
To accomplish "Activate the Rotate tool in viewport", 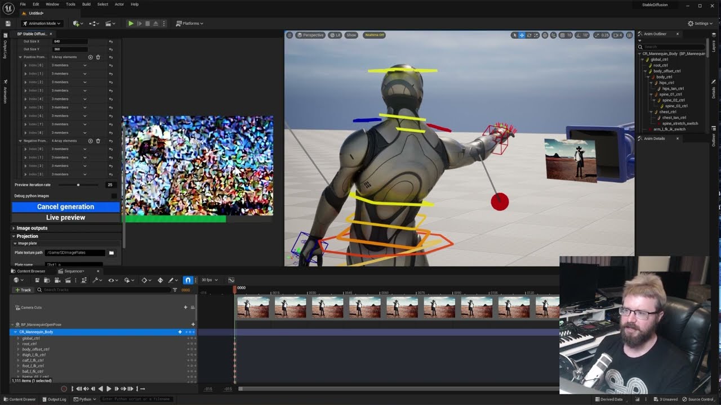I will (x=529, y=35).
